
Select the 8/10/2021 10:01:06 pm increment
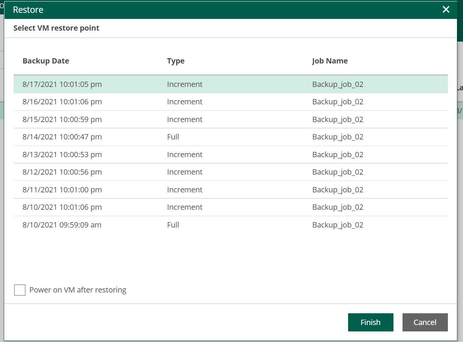[x=151, y=207]
